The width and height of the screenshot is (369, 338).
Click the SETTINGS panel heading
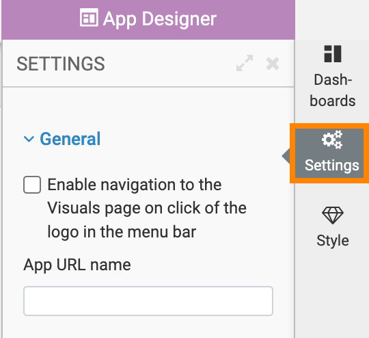[61, 64]
